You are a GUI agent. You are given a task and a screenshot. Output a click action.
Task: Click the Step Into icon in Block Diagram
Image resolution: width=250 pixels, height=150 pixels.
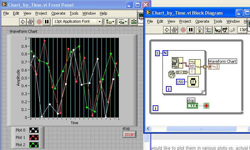(217, 30)
